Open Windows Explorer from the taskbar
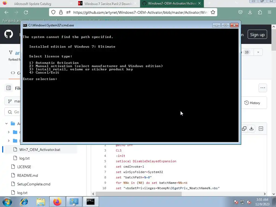The height and width of the screenshot is (207, 276). coord(41,202)
